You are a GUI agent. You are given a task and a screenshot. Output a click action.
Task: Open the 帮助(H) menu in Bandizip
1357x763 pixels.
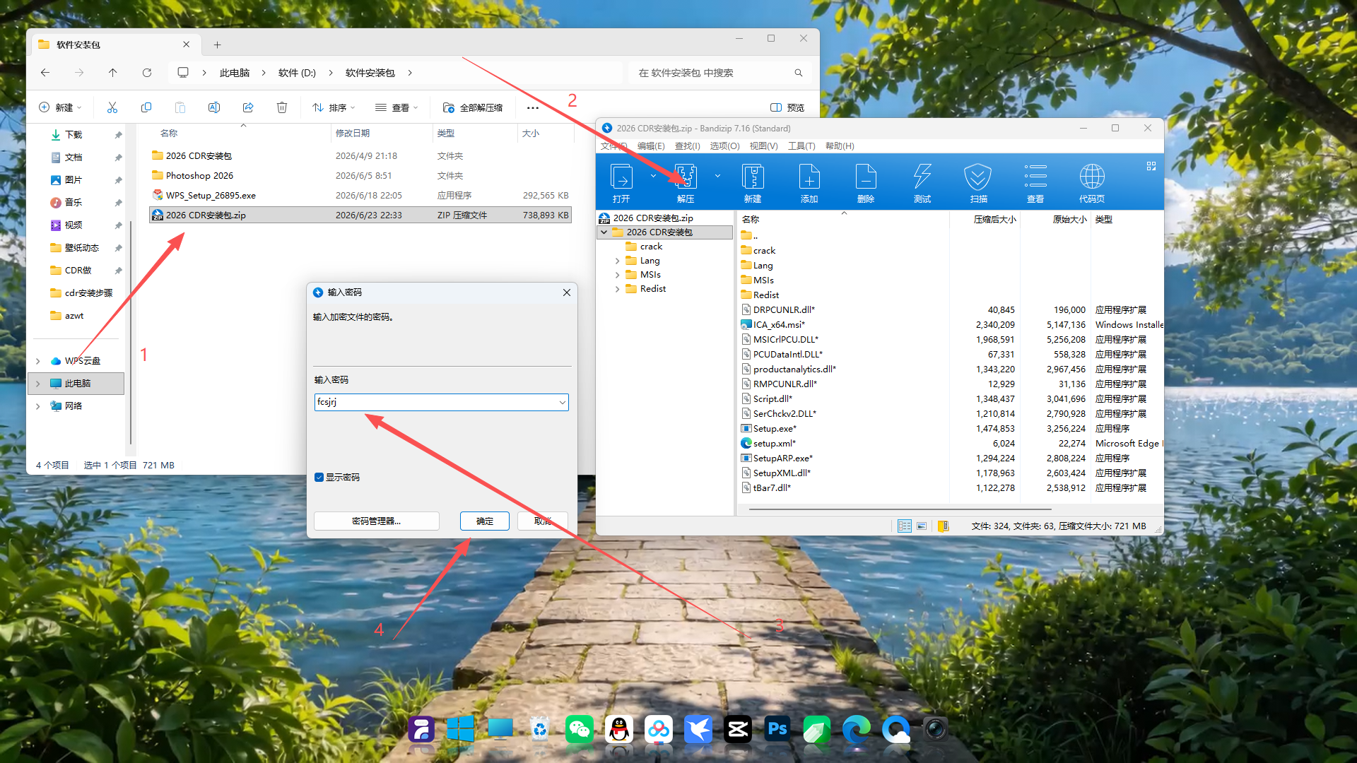tap(840, 146)
